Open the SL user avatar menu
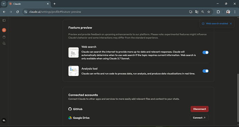Screen dimensions: 239x127 [x=4, y=120]
